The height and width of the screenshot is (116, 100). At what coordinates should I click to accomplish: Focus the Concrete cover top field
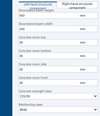[58, 42]
